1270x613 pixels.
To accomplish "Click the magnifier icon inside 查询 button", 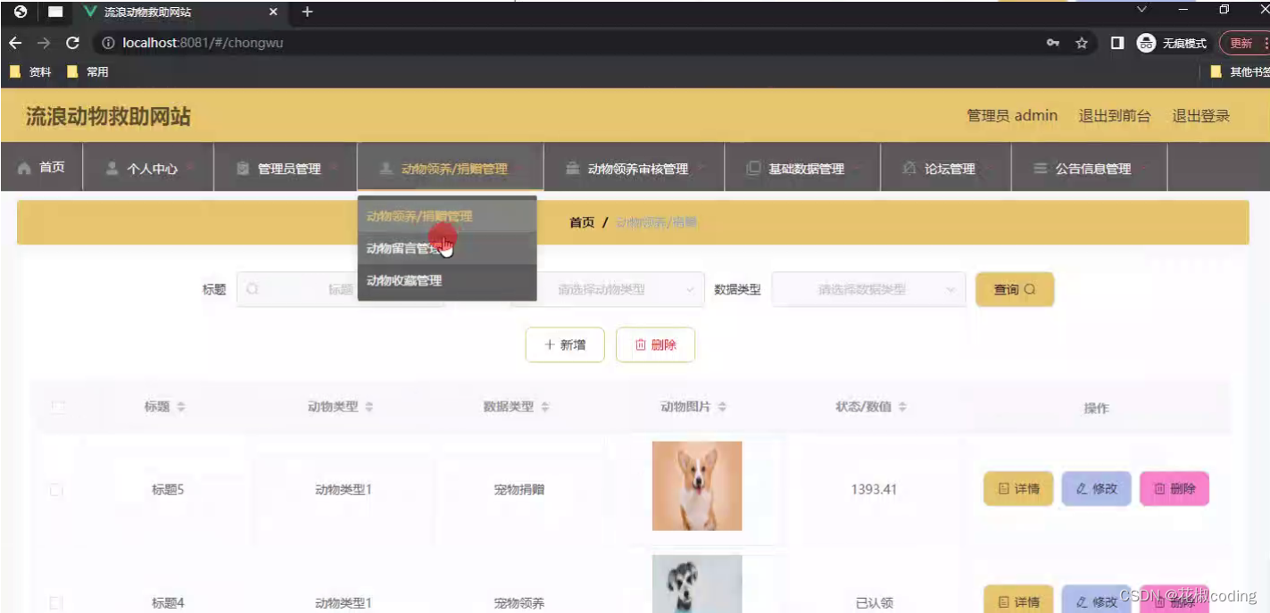I will coord(1031,289).
